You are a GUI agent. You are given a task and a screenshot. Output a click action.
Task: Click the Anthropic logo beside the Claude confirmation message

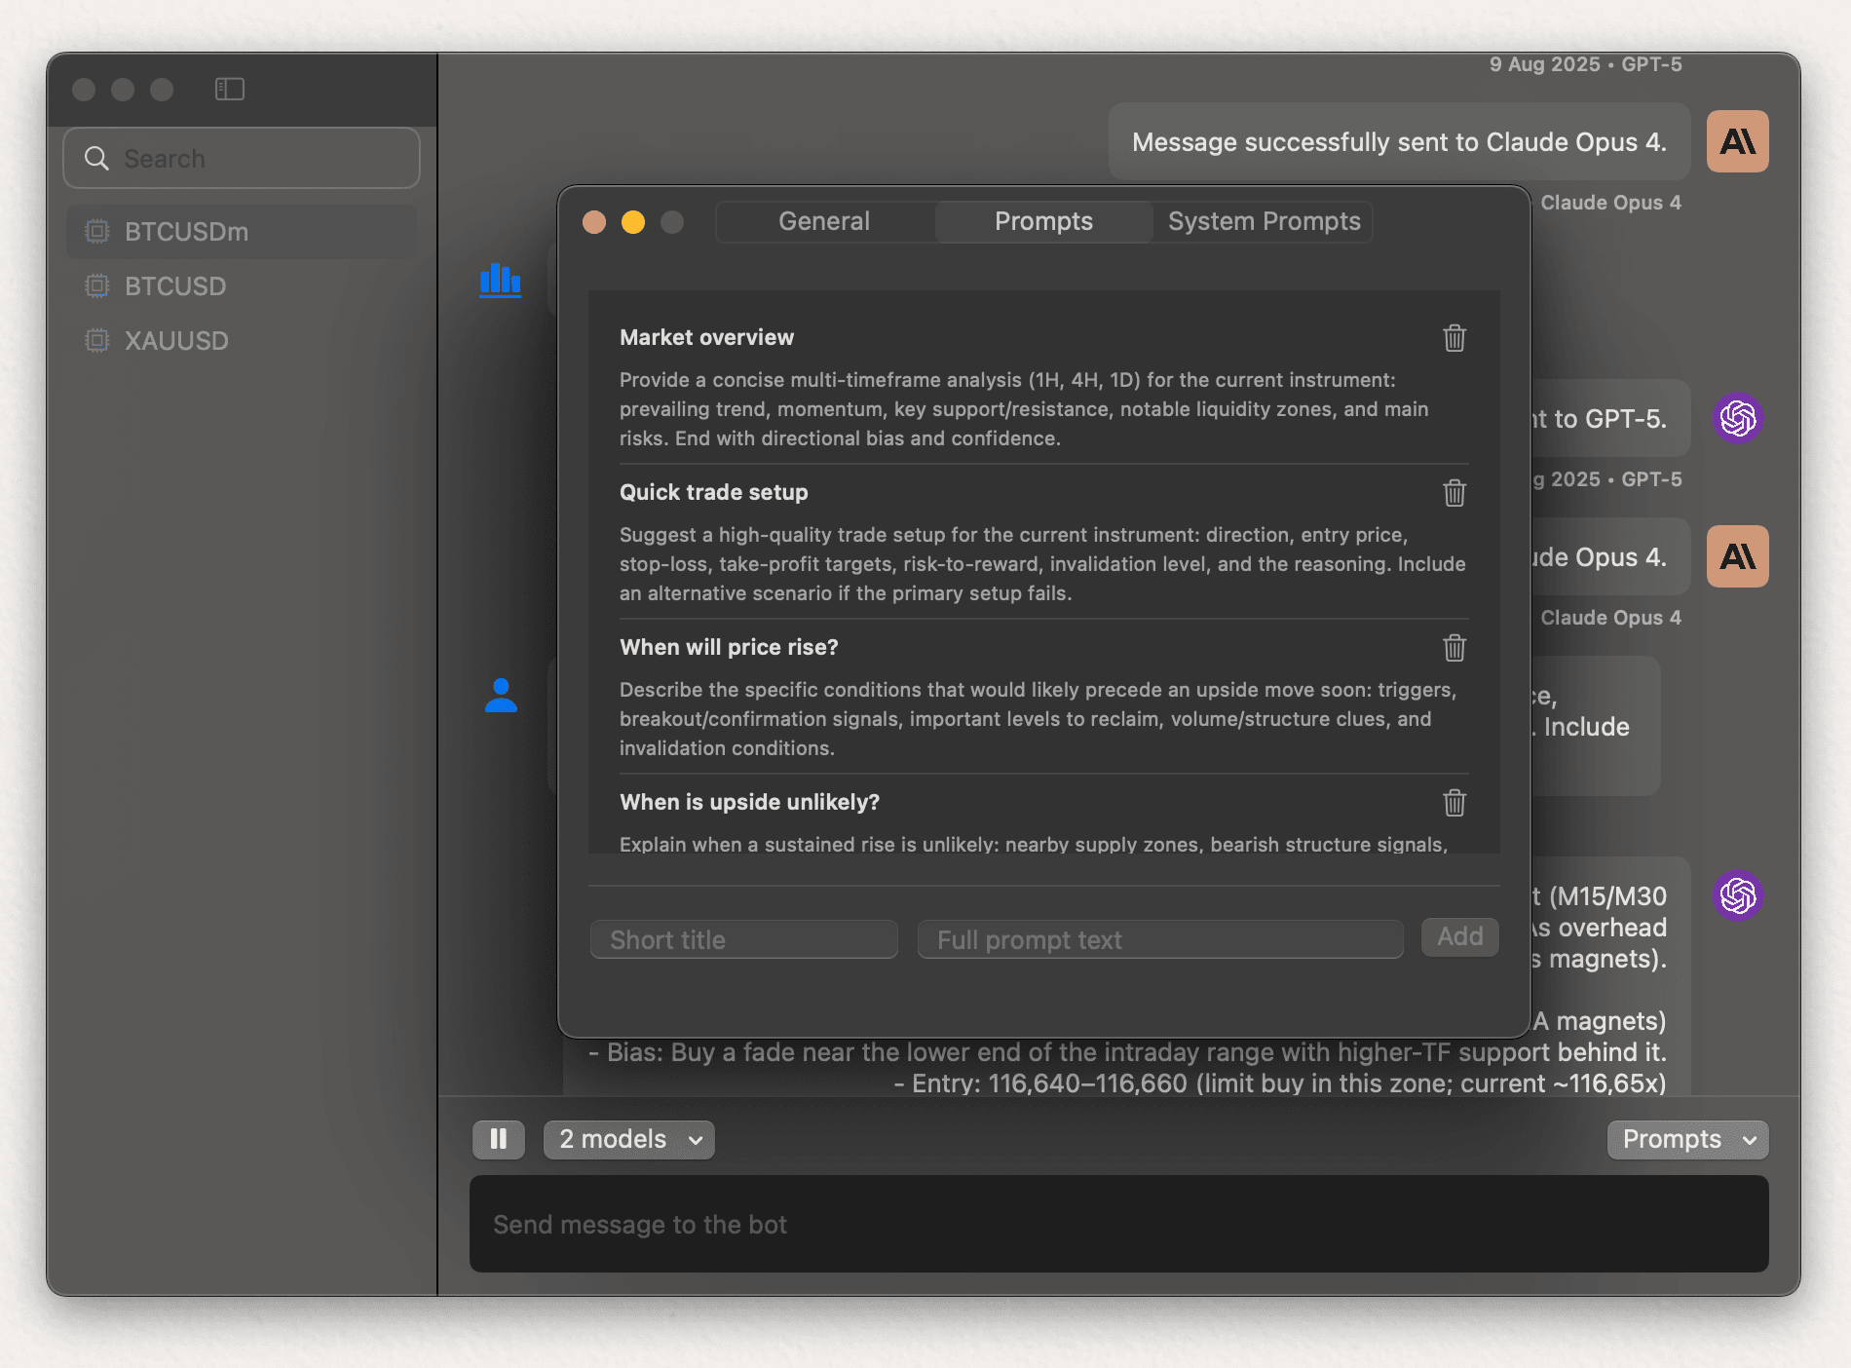(1737, 141)
